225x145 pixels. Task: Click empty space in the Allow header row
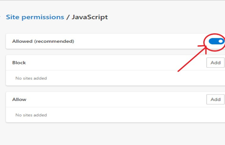(x=113, y=99)
